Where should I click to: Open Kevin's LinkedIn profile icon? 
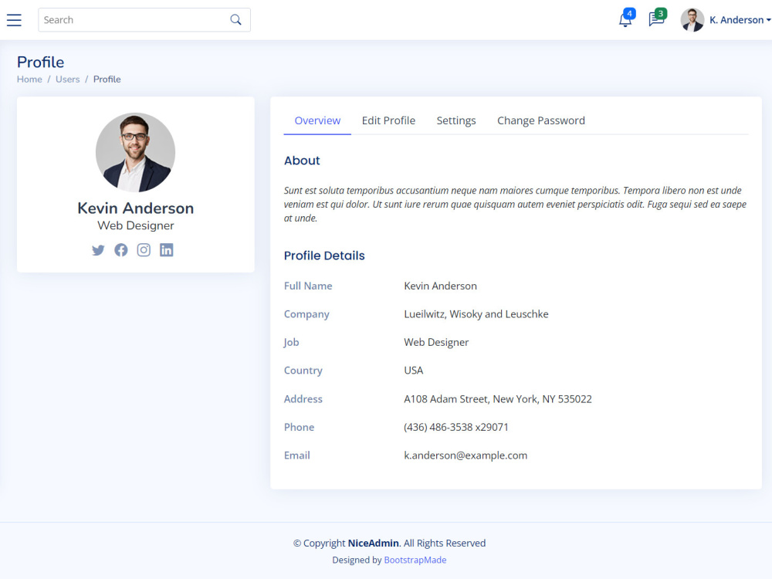click(x=167, y=250)
